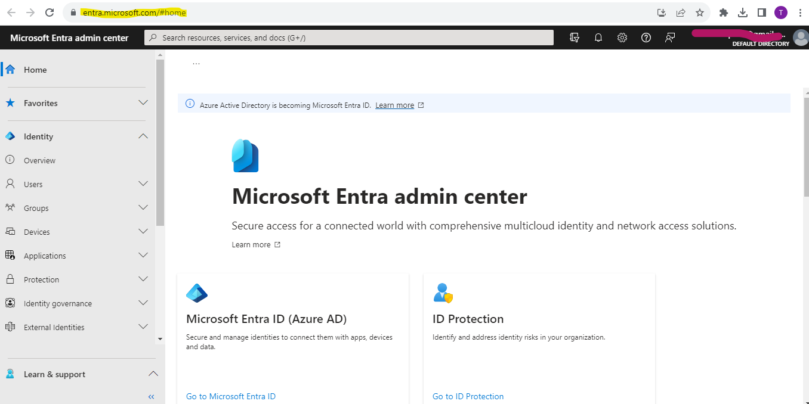Open the notifications bell
This screenshot has width=809, height=404.
click(598, 37)
